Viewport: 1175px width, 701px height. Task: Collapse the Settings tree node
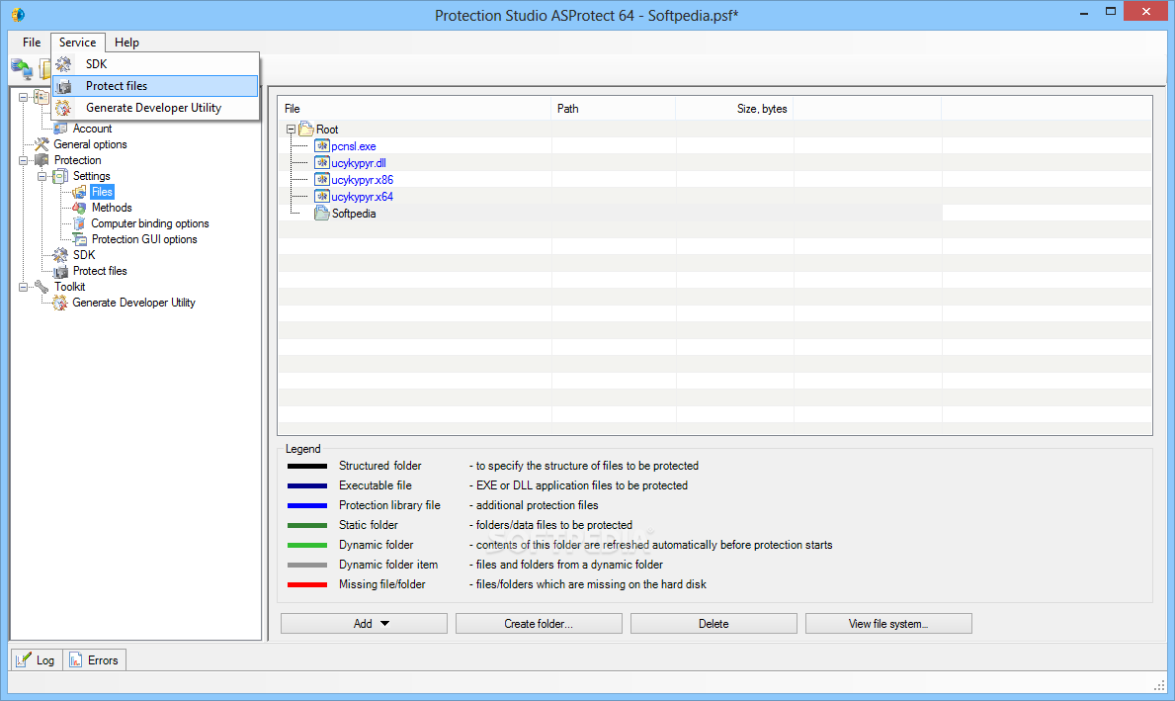pyautogui.click(x=42, y=176)
